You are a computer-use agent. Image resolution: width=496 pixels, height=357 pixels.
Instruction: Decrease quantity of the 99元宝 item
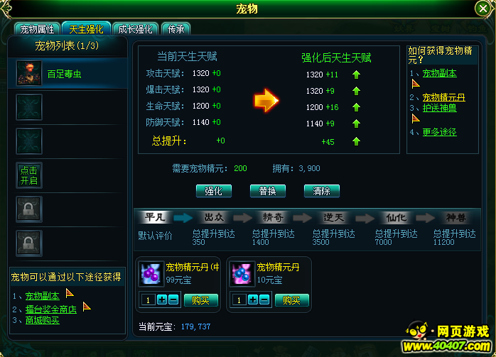click(173, 300)
